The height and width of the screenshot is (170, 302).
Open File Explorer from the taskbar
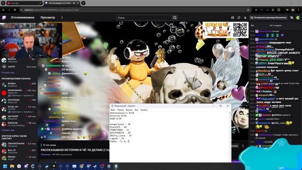[x=12, y=166]
